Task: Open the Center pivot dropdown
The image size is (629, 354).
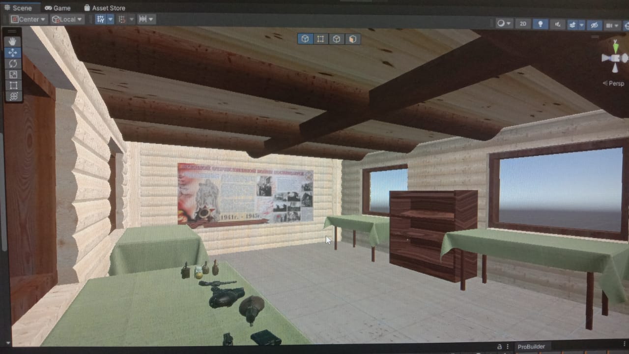Action: coord(29,19)
